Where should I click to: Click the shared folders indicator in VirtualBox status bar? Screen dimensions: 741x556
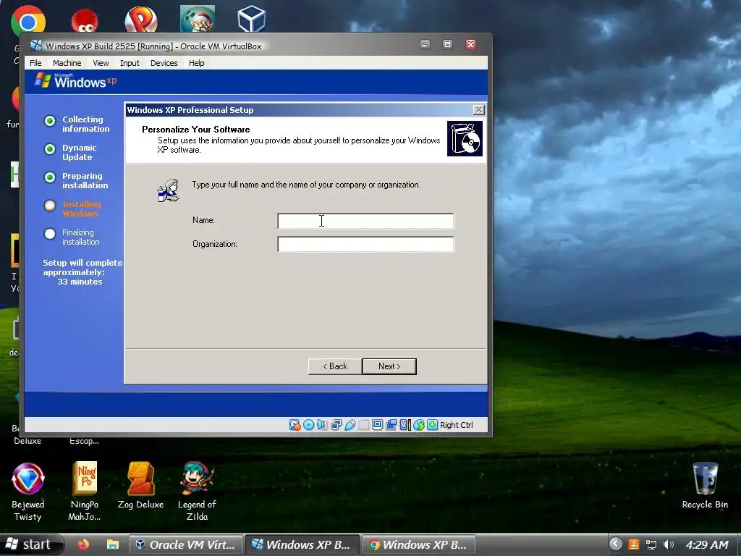[363, 425]
